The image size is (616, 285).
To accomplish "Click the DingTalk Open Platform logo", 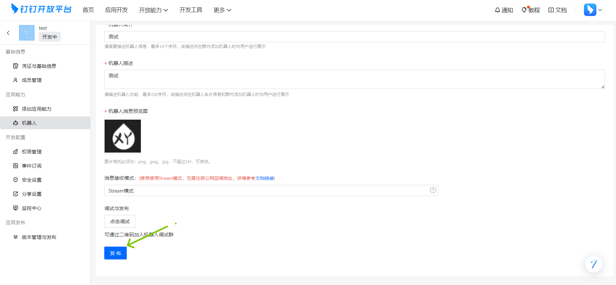I will point(41,9).
